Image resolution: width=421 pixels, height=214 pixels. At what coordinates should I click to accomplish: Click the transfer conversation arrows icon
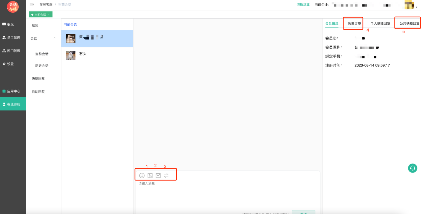click(x=166, y=175)
